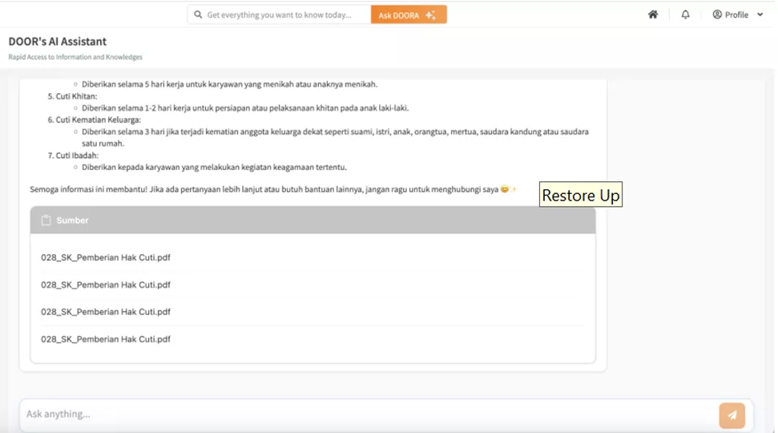The width and height of the screenshot is (778, 433).
Task: Send message with the paper plane button
Action: 732,415
